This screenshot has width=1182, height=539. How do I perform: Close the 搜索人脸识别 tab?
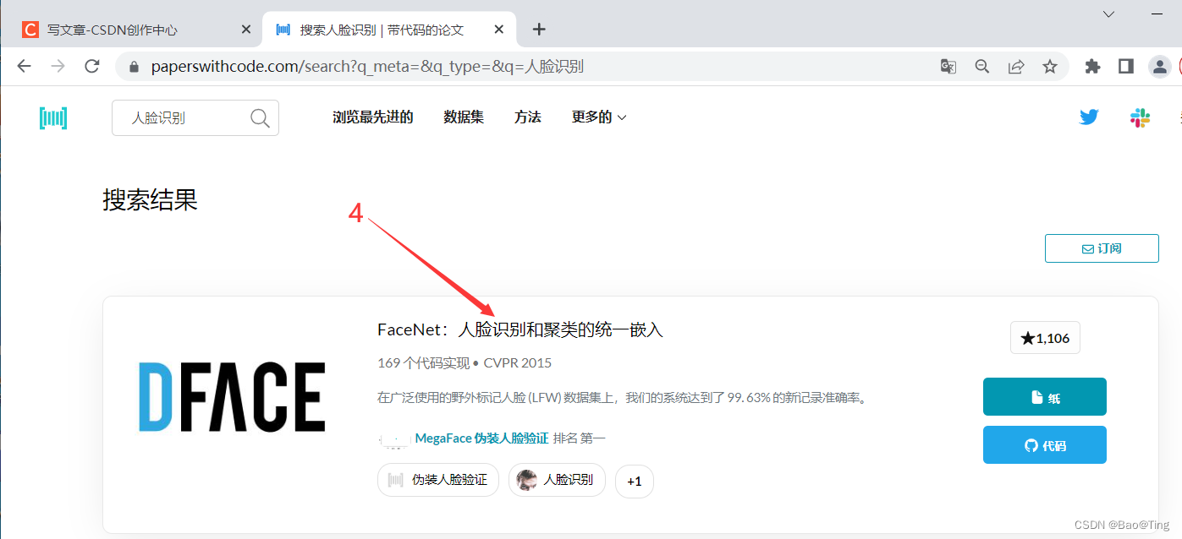499,30
